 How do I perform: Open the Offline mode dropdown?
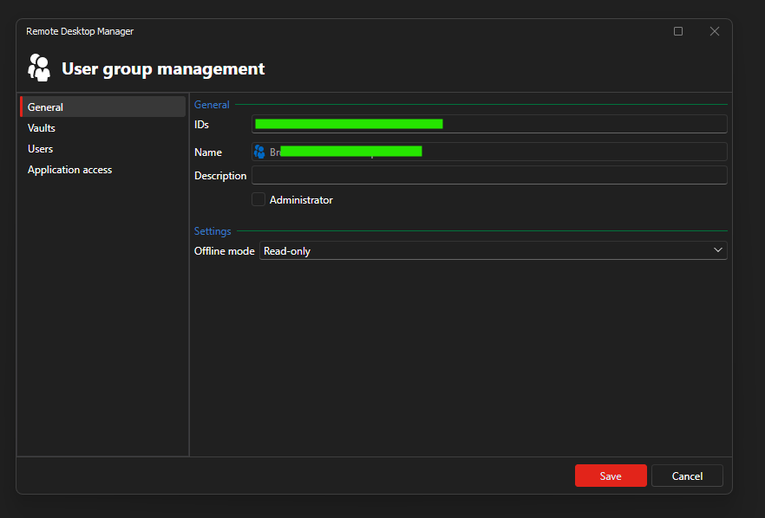point(494,250)
